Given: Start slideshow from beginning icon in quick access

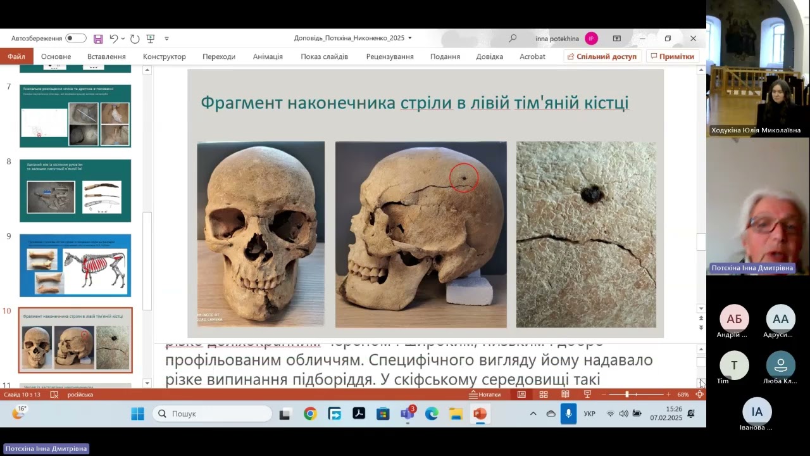Looking at the screenshot, I should pos(151,39).
